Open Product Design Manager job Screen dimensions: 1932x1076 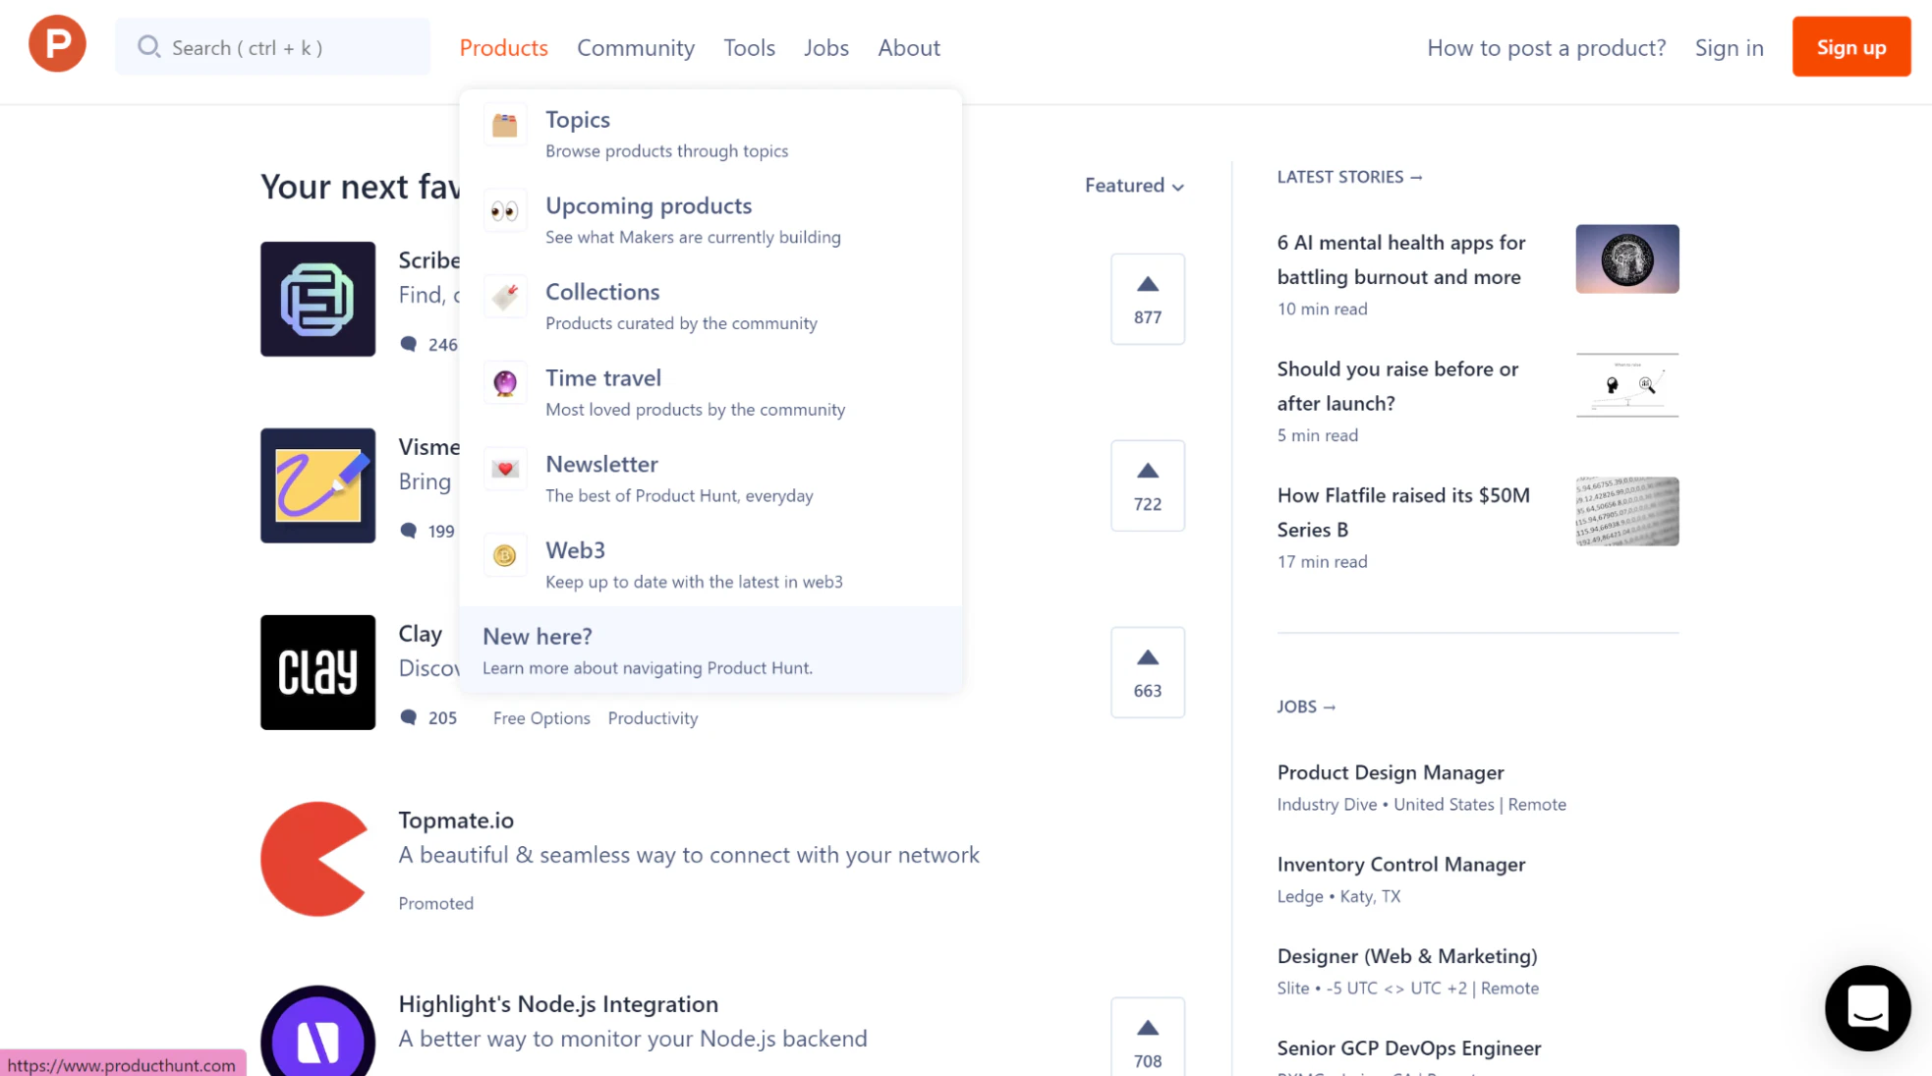click(x=1390, y=772)
